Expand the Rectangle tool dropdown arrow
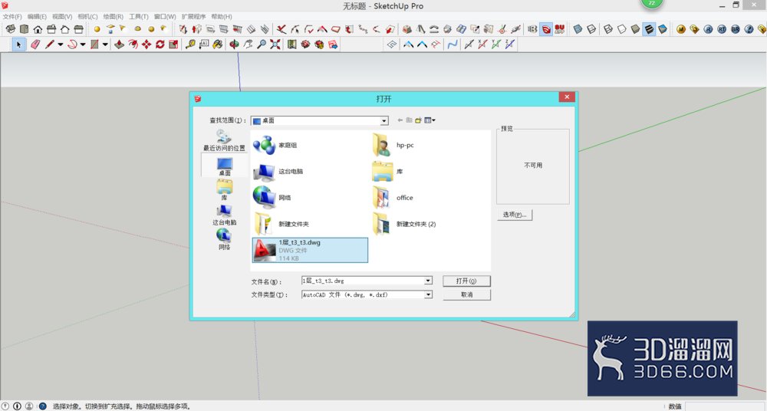This screenshot has height=411, width=767. pyautogui.click(x=104, y=44)
